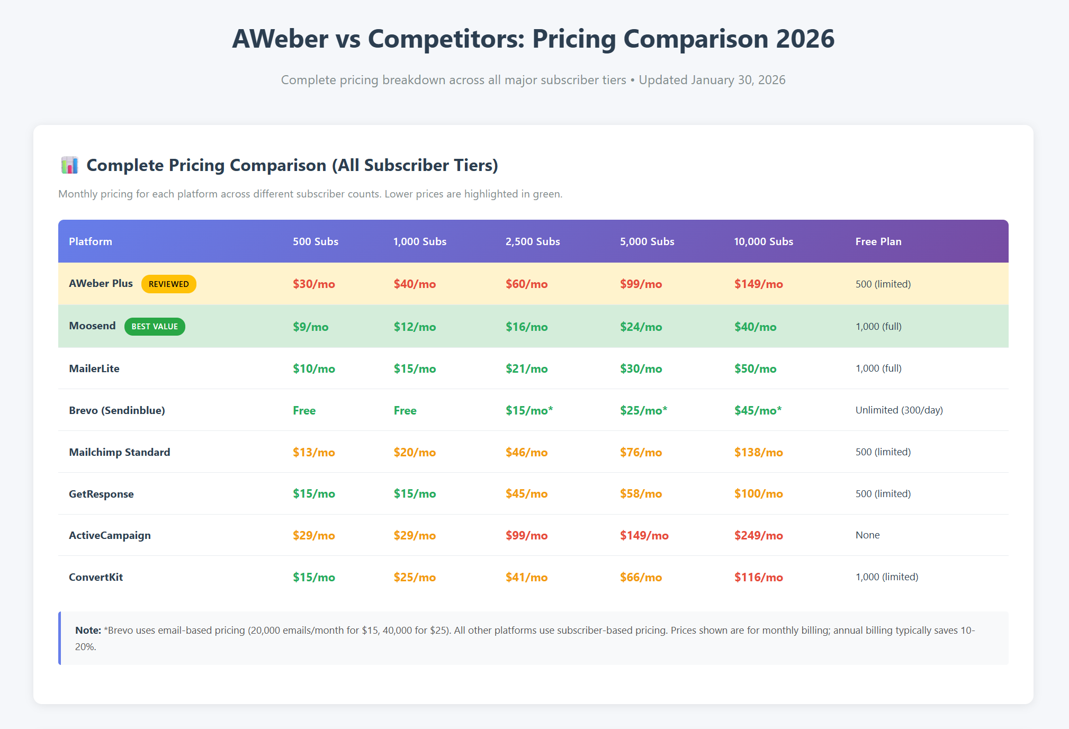Select the 2,500 Subs column header
Image resolution: width=1069 pixels, height=729 pixels.
(x=533, y=241)
